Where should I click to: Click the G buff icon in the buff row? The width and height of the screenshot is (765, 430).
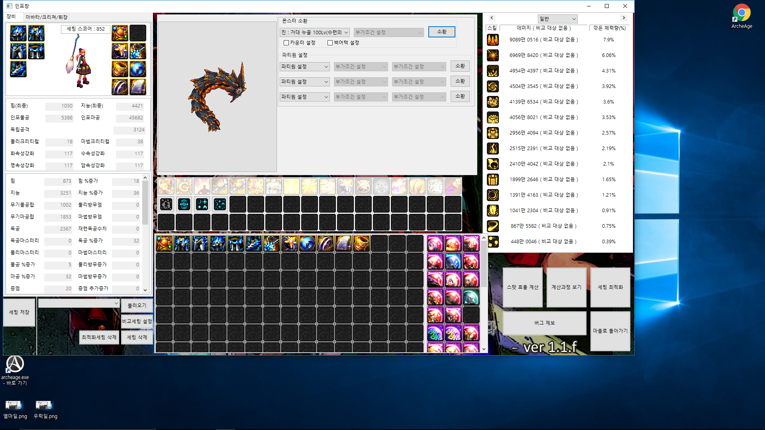click(184, 186)
